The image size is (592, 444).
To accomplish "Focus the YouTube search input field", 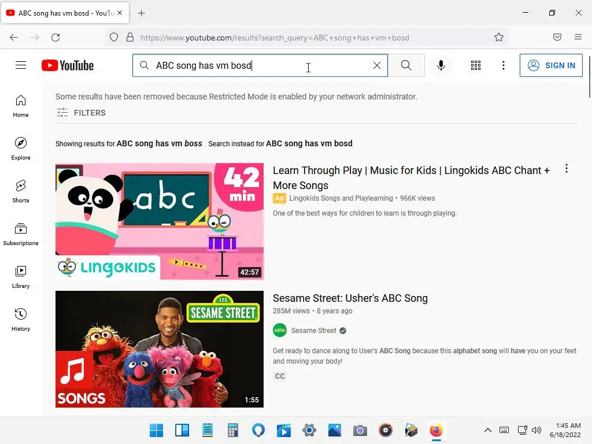I will (x=261, y=65).
